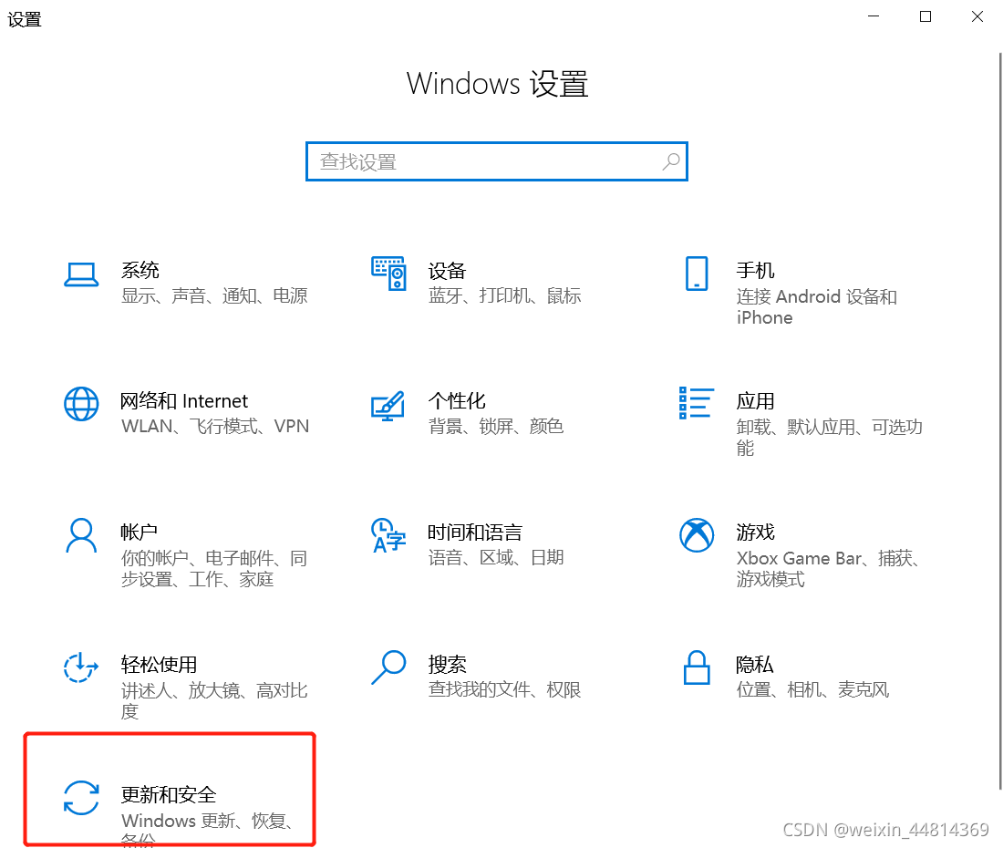The width and height of the screenshot is (1003, 848).
Task: Select the 更新和安全 heading
Action: pyautogui.click(x=169, y=795)
